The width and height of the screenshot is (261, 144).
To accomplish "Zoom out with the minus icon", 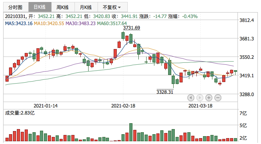I will [218, 98].
